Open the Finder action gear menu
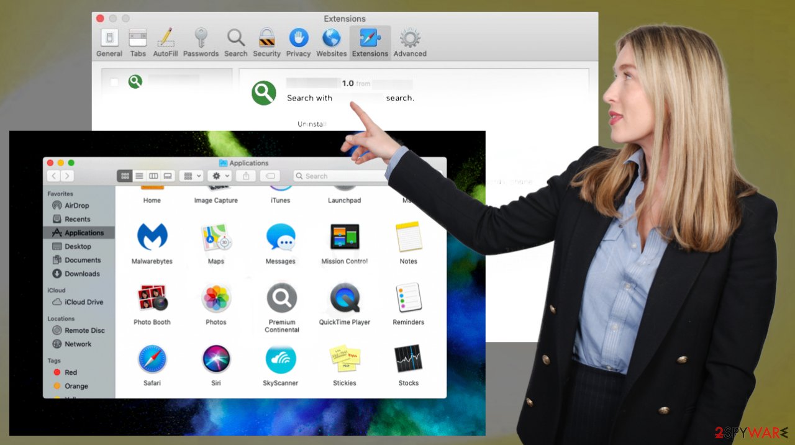 [x=219, y=176]
